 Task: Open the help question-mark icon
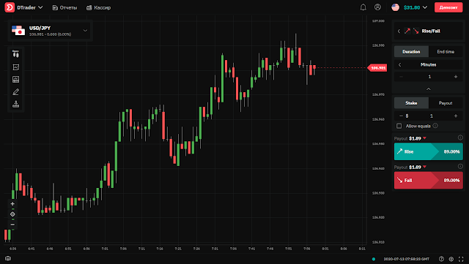(x=441, y=259)
